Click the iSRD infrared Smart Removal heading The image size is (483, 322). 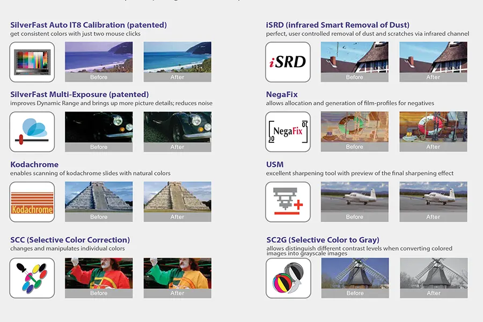(x=338, y=25)
